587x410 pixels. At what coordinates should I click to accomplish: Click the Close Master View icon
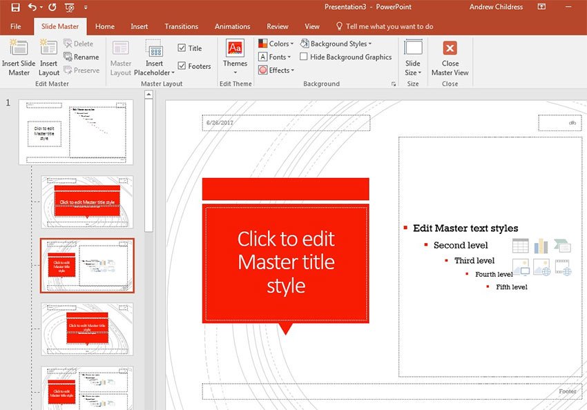click(450, 48)
